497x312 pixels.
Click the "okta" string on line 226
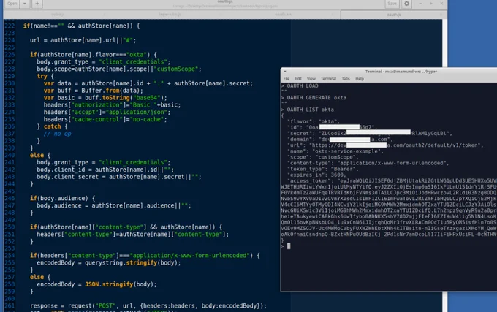136,55
